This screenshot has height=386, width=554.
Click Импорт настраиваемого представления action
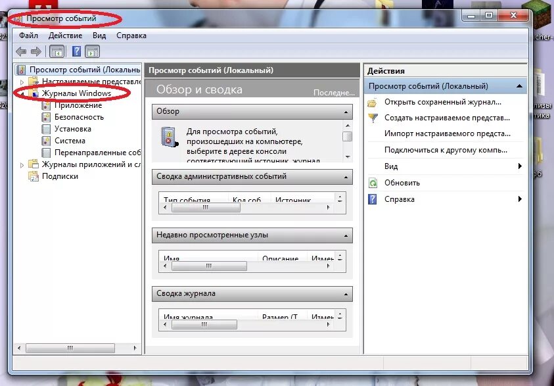click(448, 133)
